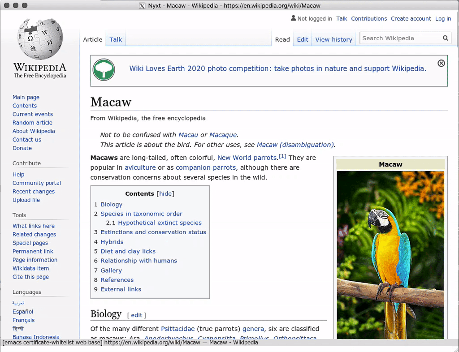Jump to External links section
Viewport: 459px width, 352px height.
121,289
